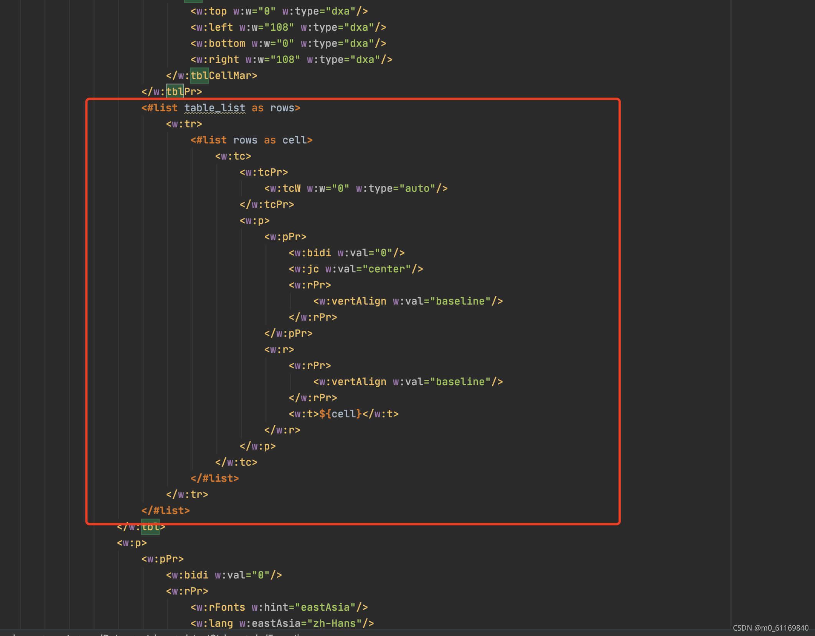Click the closing w:tcPr tag
The image size is (815, 636).
[267, 205]
